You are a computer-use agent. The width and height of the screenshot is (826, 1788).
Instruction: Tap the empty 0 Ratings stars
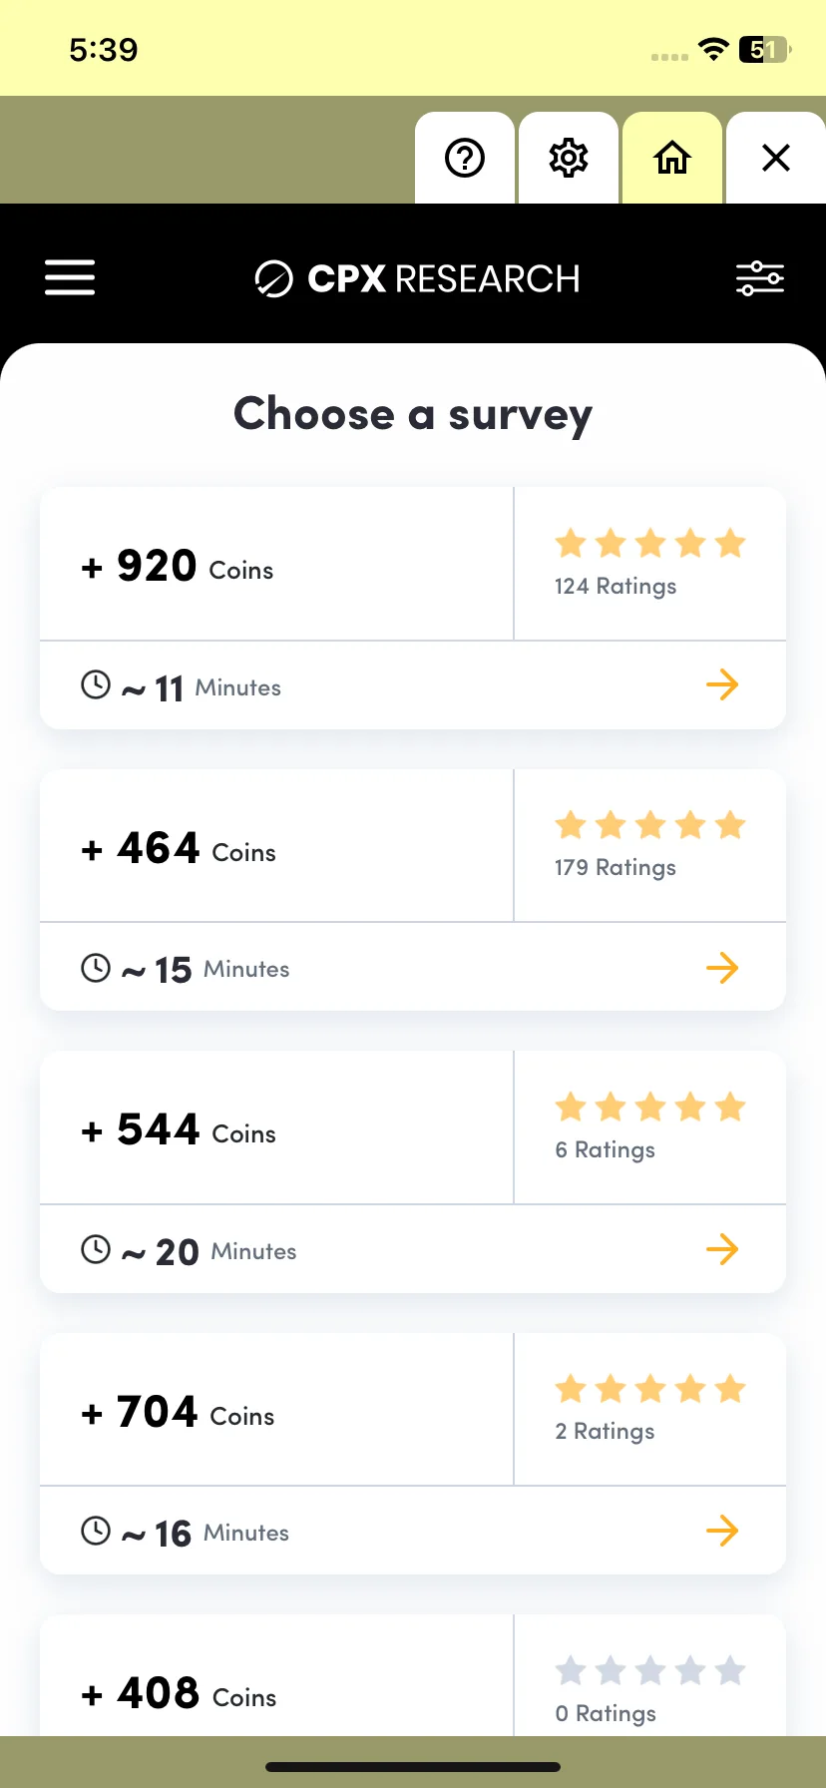(650, 1670)
